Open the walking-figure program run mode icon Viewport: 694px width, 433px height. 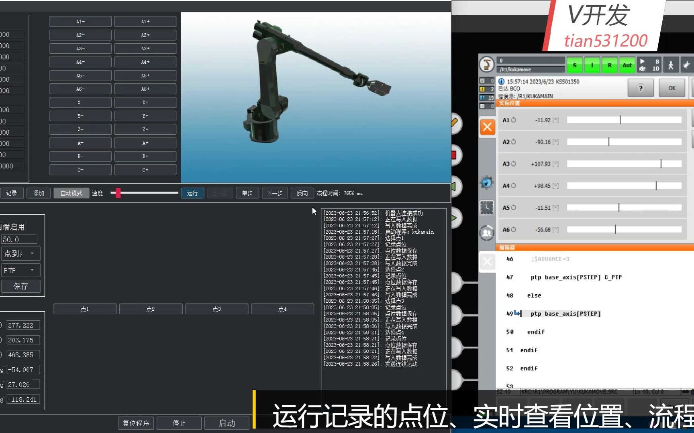click(x=671, y=65)
